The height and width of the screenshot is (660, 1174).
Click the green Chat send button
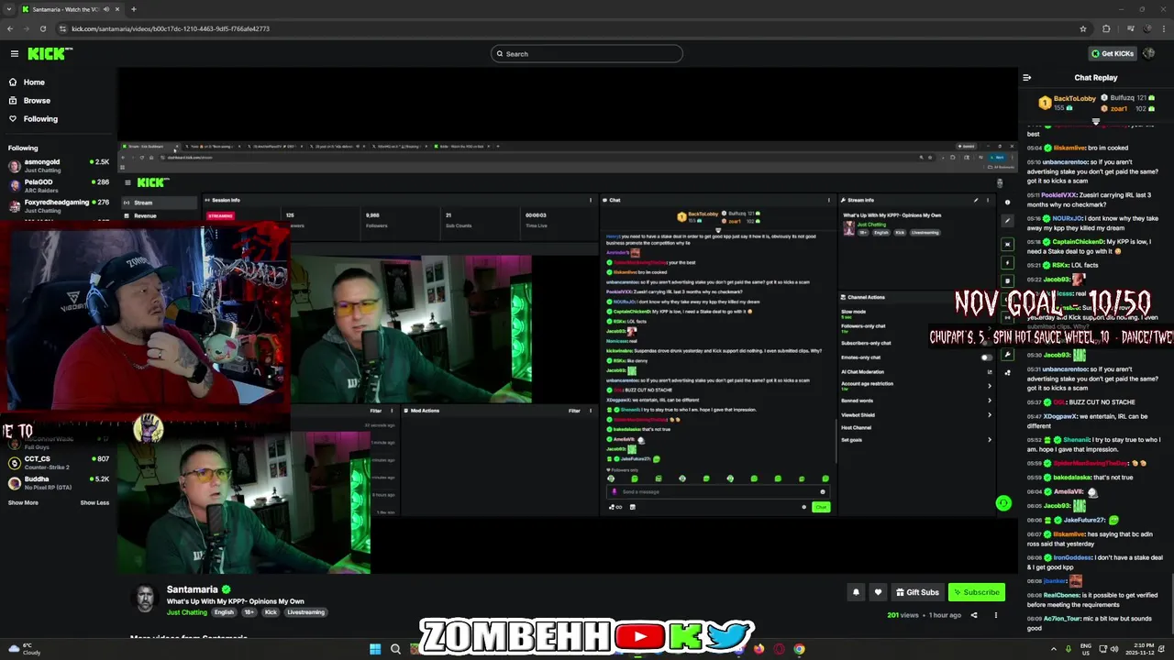click(x=821, y=507)
